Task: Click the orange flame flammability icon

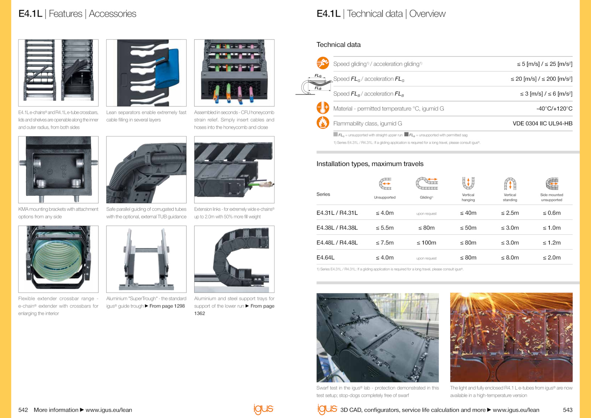Action: coord(323,122)
